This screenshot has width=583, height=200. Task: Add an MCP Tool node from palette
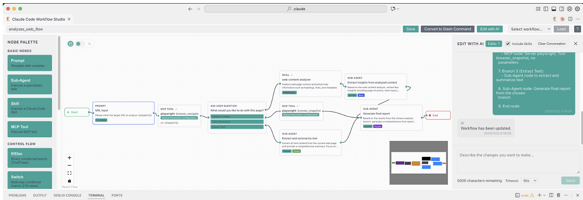point(30,129)
